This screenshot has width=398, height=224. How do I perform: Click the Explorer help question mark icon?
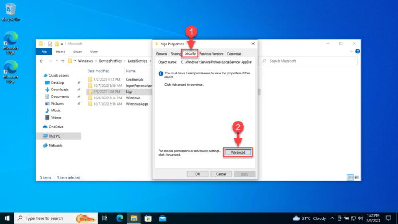(x=358, y=52)
